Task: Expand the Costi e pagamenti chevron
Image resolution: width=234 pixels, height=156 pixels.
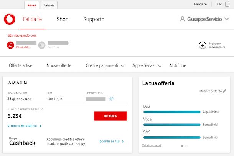Action: click(122, 66)
